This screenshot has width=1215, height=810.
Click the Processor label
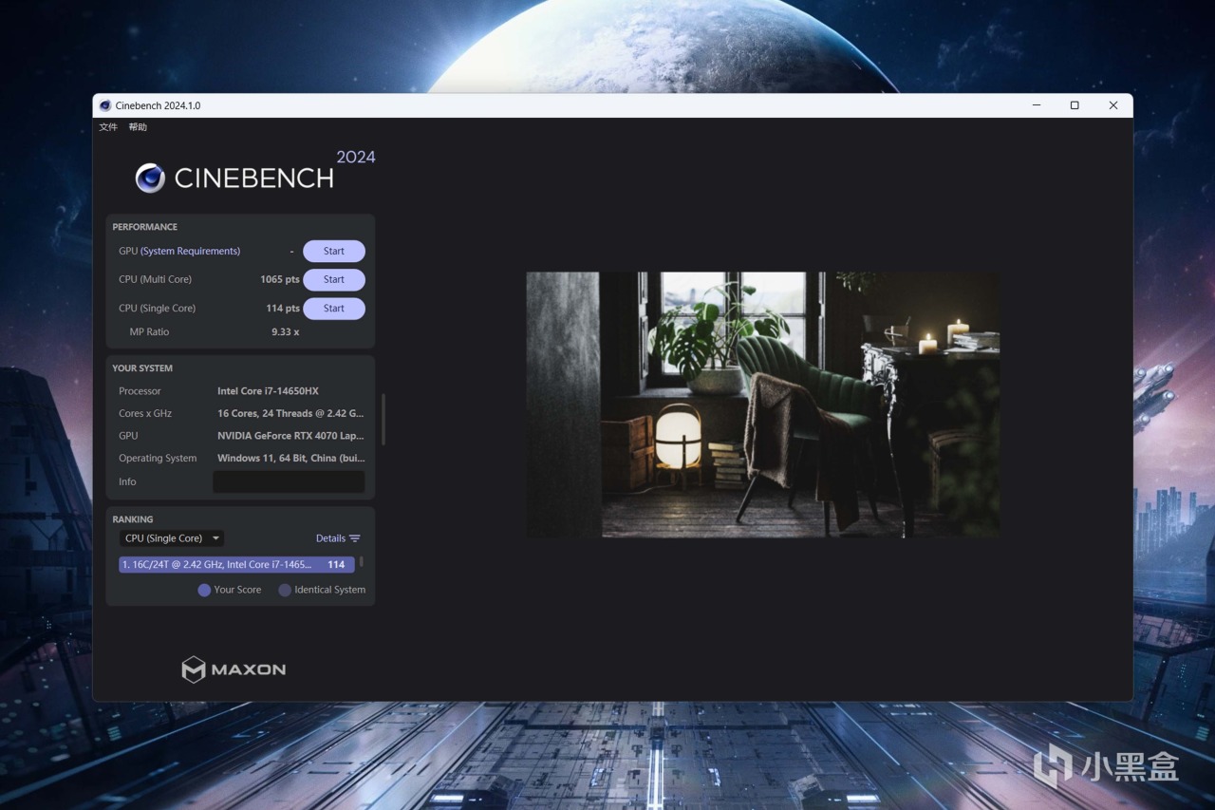click(x=140, y=391)
